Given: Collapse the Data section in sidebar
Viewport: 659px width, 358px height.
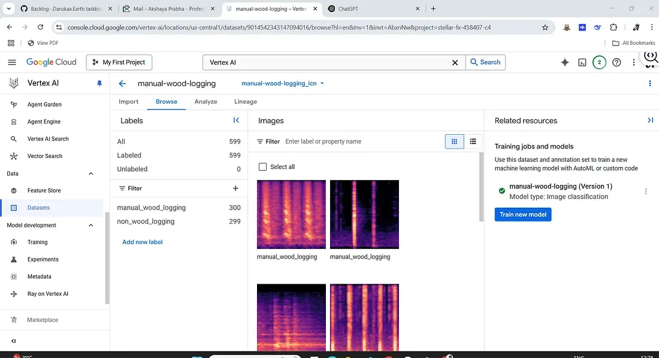Looking at the screenshot, I should (x=91, y=174).
